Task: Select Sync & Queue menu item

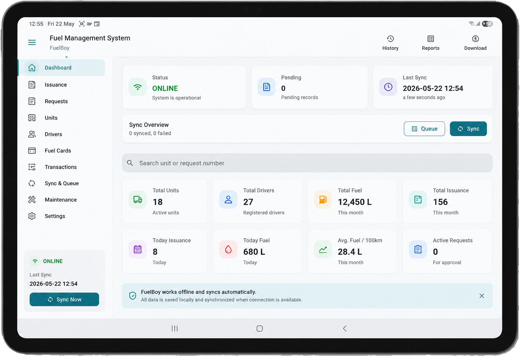Action: click(62, 183)
